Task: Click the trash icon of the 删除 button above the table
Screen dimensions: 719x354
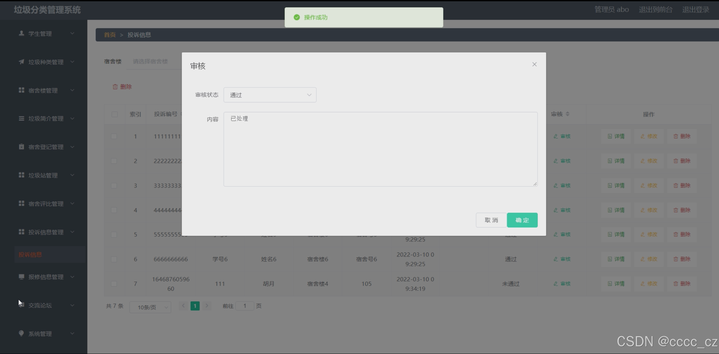Action: tap(115, 87)
